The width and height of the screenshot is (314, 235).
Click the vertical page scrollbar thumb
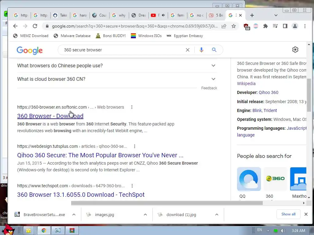pyautogui.click(x=309, y=95)
